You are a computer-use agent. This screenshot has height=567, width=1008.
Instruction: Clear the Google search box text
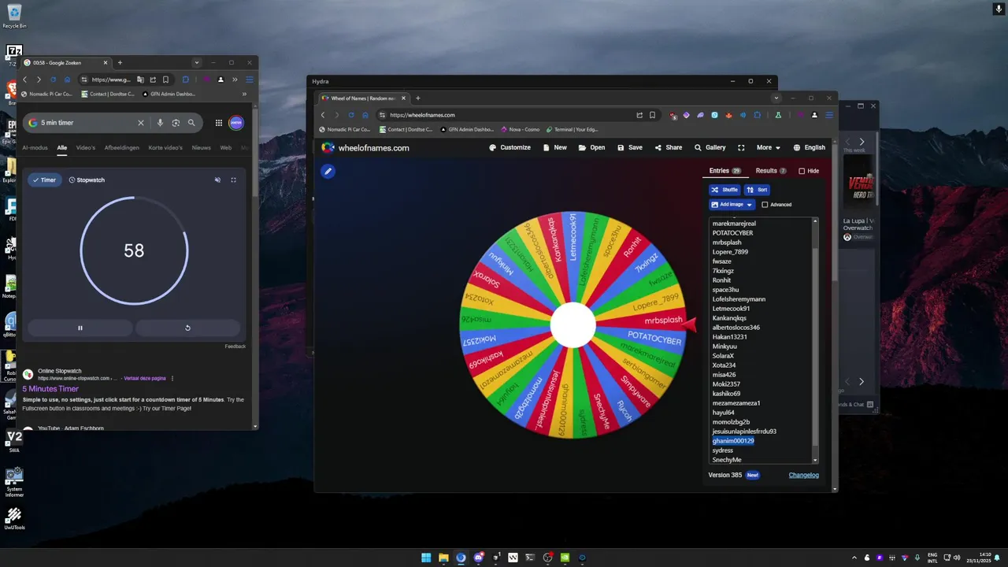tap(141, 123)
